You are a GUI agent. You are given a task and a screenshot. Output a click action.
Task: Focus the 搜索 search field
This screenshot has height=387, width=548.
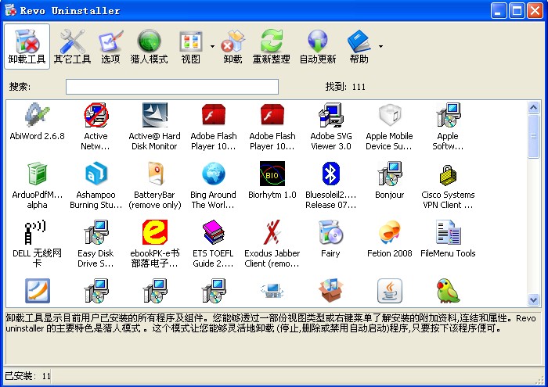click(172, 87)
